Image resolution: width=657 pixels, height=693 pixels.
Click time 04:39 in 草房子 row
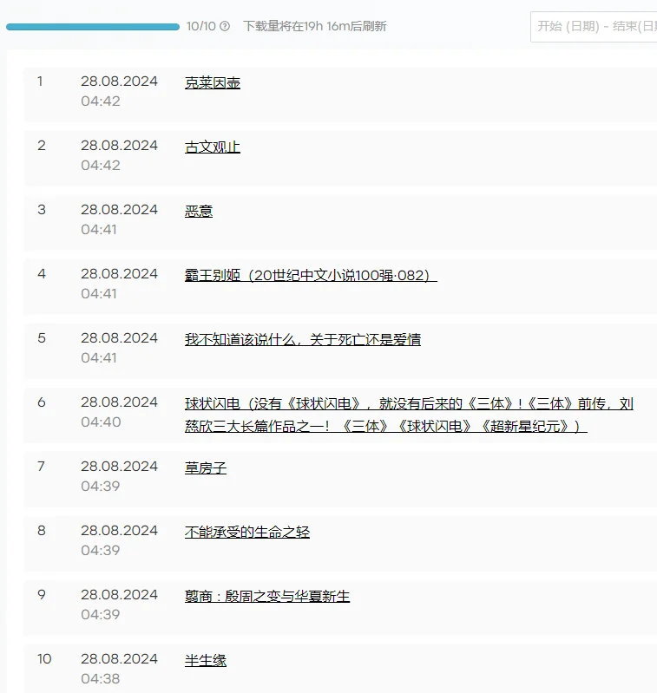101,487
